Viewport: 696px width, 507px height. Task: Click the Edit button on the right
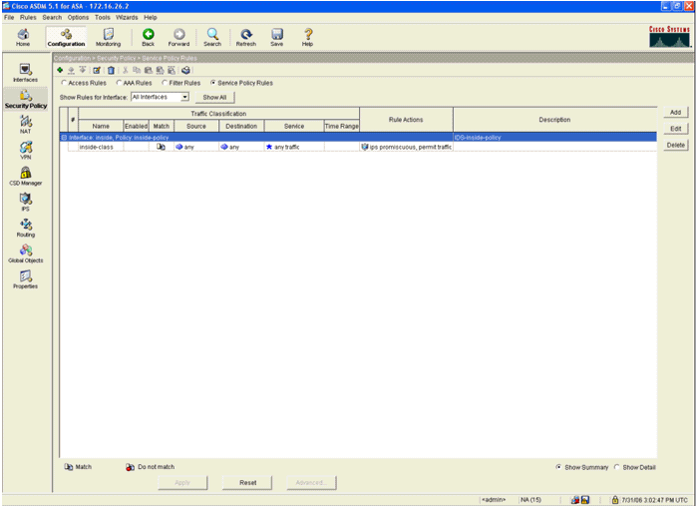pos(676,129)
